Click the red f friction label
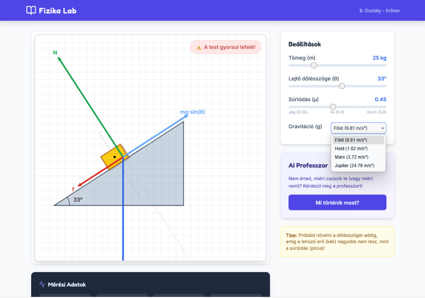The image size is (425, 298). [73, 189]
